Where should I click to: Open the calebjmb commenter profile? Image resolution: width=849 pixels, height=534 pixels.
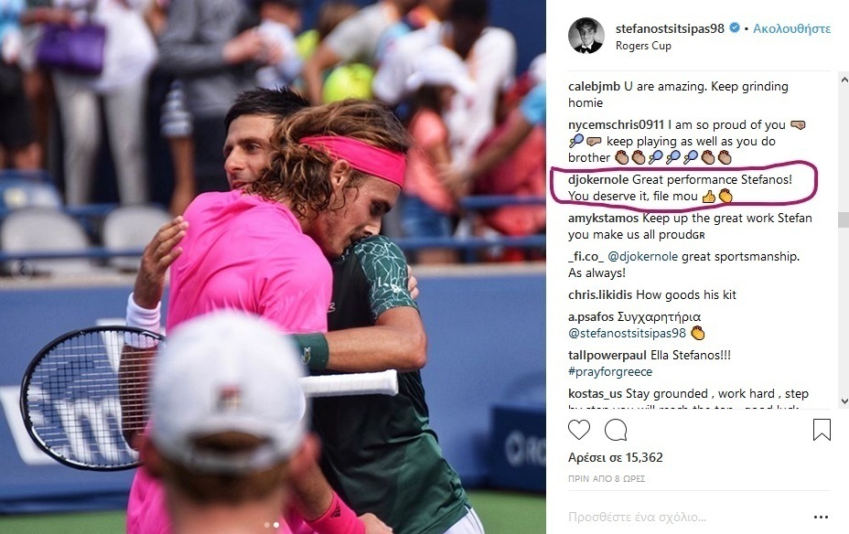tap(595, 87)
